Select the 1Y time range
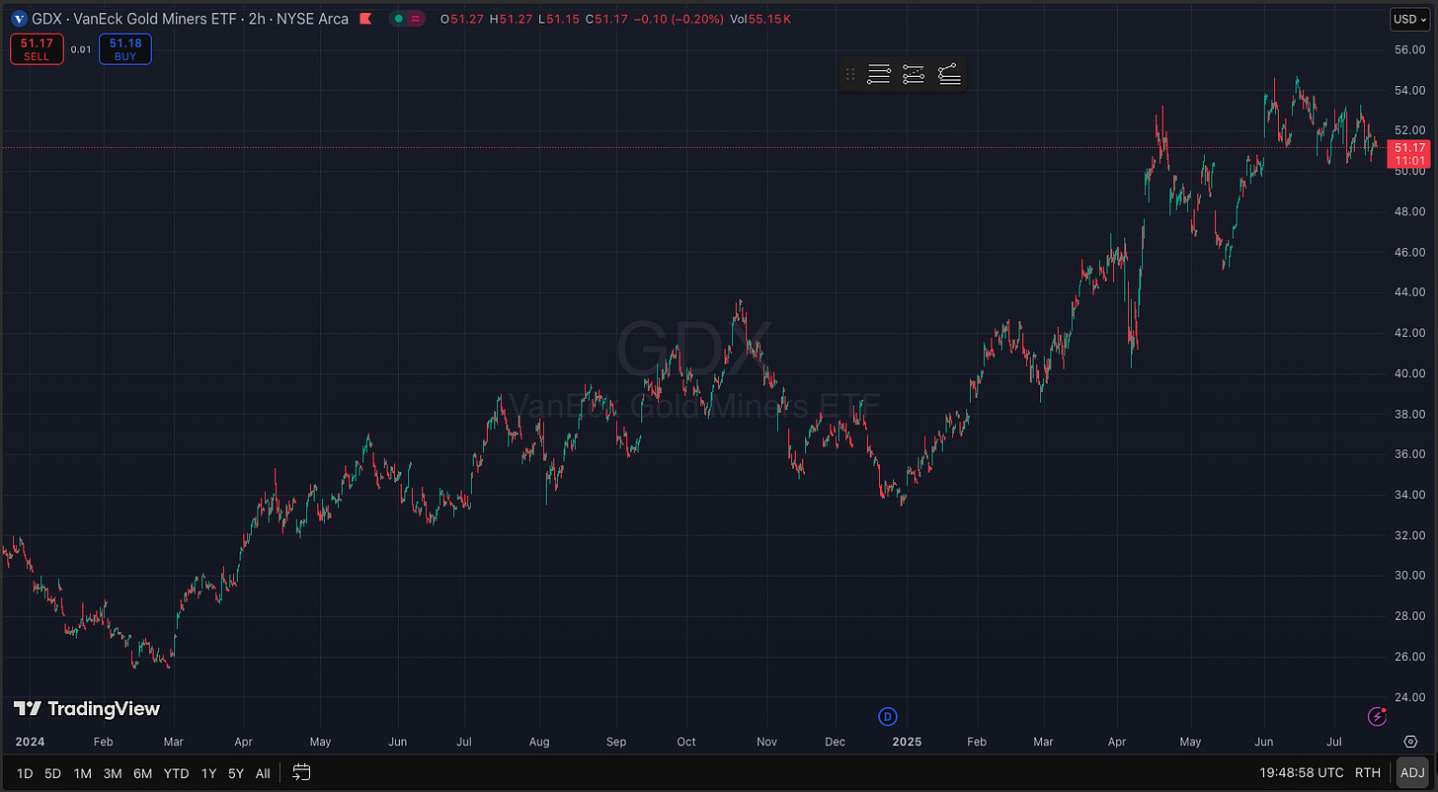The height and width of the screenshot is (792, 1438). click(208, 773)
